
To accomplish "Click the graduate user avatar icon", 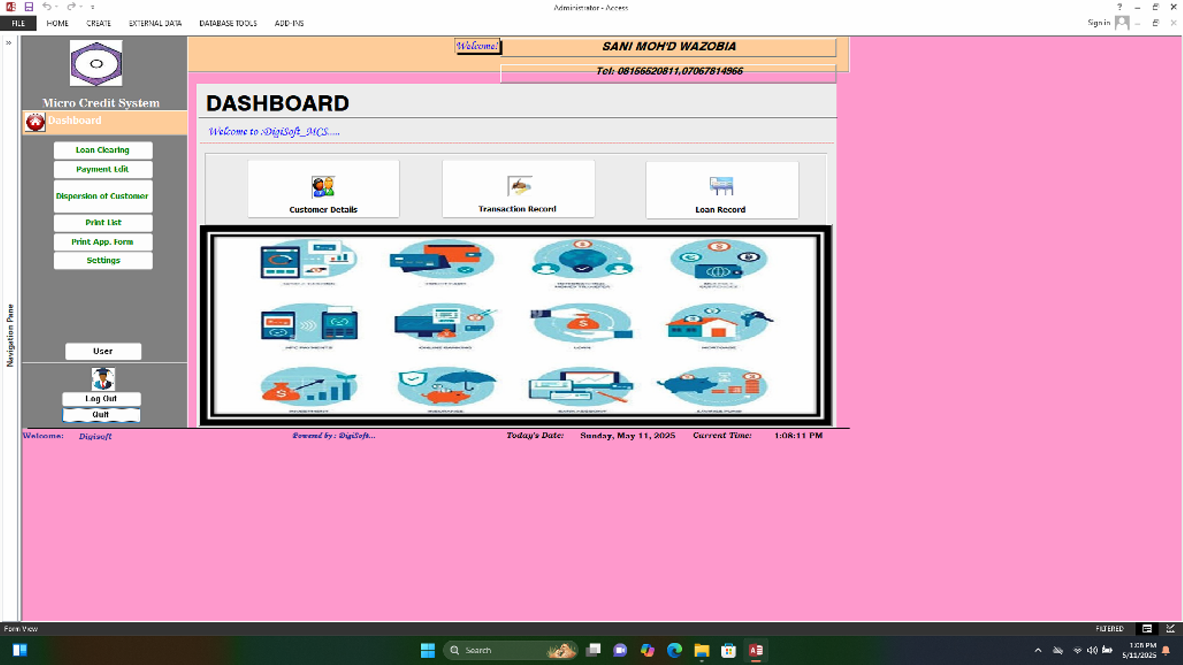I will point(103,378).
